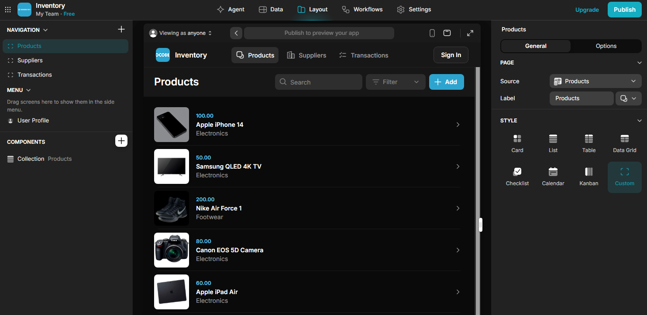Select the Transactions screen in navigation
The height and width of the screenshot is (315, 647).
tap(65, 75)
